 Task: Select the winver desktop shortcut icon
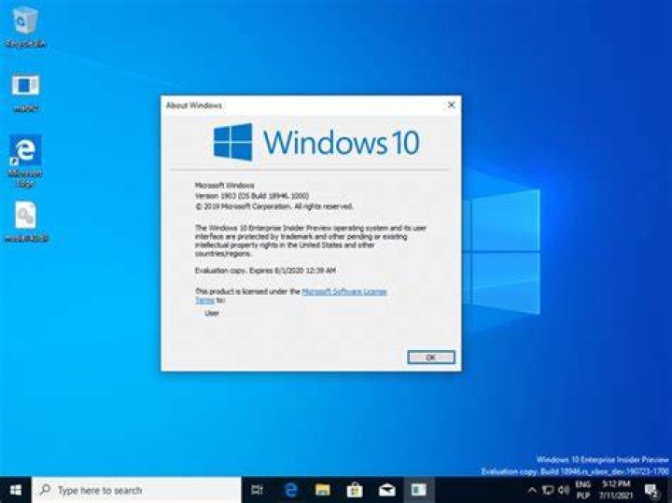[25, 92]
